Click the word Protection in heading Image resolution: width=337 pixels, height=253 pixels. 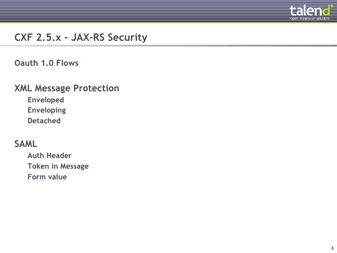[96, 88]
